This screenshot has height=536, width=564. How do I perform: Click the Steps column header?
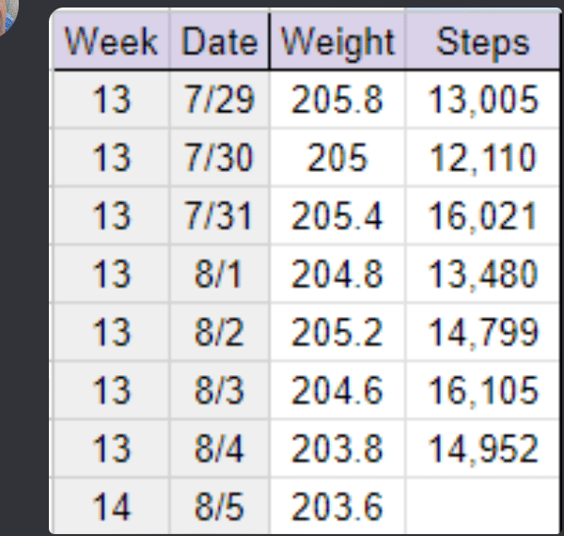click(482, 42)
